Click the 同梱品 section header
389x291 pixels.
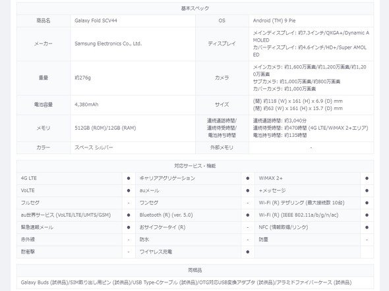click(x=195, y=270)
